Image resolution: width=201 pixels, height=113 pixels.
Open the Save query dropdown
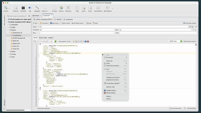click(59, 23)
